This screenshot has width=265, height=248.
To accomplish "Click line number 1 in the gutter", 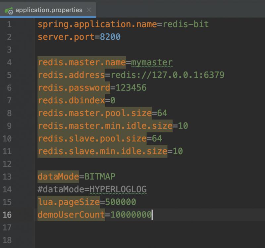I will point(9,24).
